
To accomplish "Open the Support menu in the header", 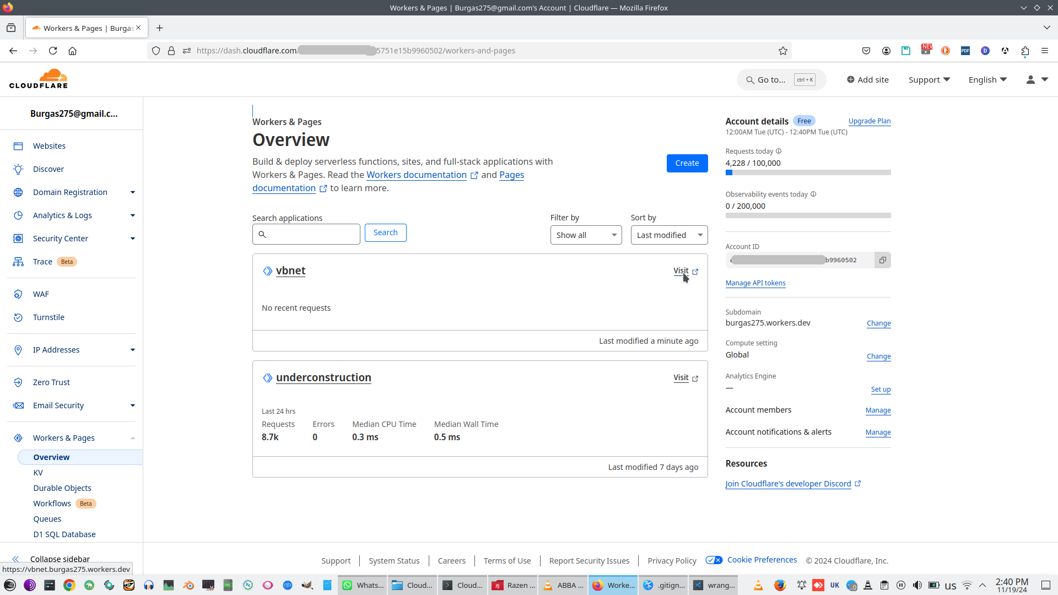I will pos(929,80).
